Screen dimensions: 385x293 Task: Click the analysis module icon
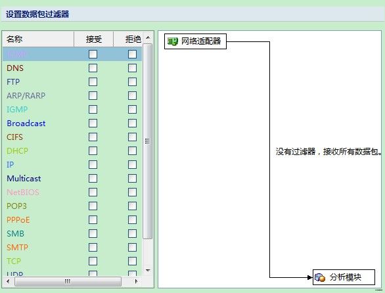click(320, 277)
